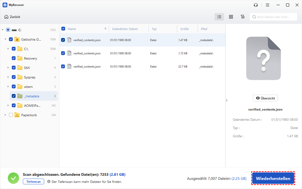Open the filter funnel options
Viewport: 302px width, 189px height.
(x=243, y=17)
